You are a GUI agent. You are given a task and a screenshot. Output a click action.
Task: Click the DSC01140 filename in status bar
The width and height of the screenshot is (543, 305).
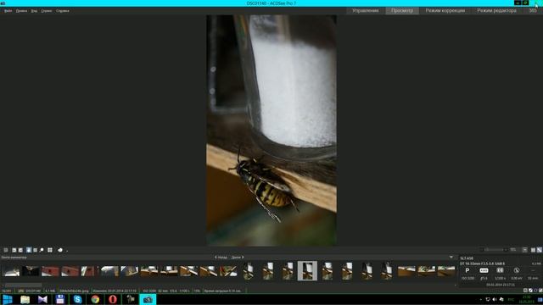33,291
